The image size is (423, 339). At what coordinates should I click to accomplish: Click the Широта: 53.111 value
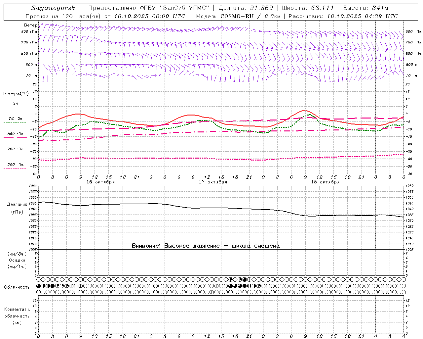pyautogui.click(x=308, y=8)
